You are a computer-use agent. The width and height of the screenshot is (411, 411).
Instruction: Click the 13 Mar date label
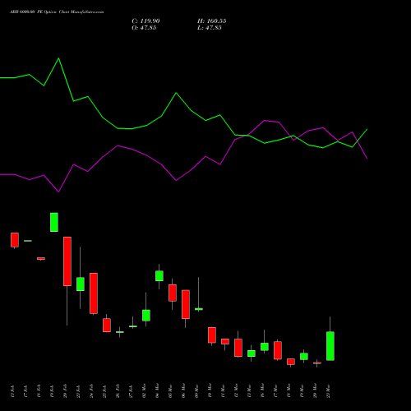(x=249, y=391)
